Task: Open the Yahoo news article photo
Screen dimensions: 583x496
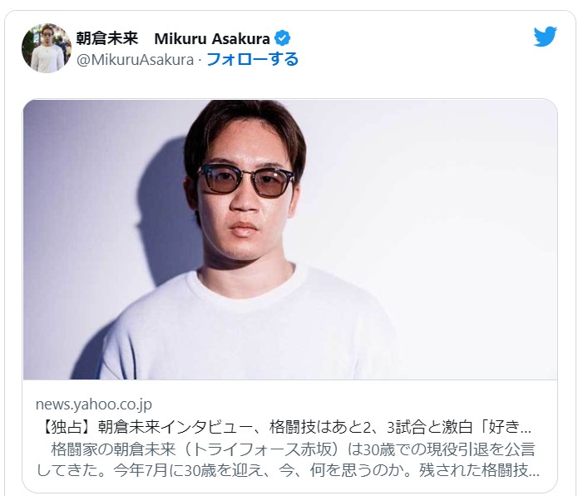Action: pyautogui.click(x=290, y=240)
